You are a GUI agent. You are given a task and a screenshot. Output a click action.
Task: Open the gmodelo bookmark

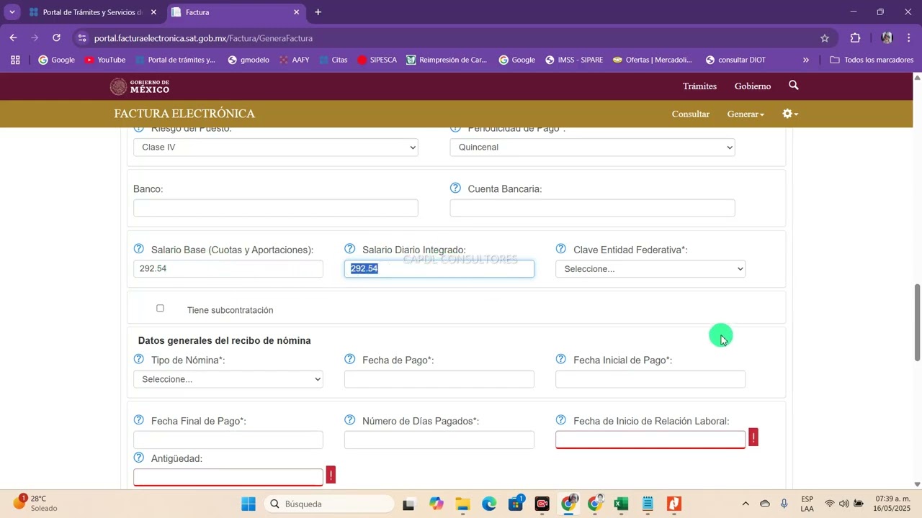click(248, 60)
